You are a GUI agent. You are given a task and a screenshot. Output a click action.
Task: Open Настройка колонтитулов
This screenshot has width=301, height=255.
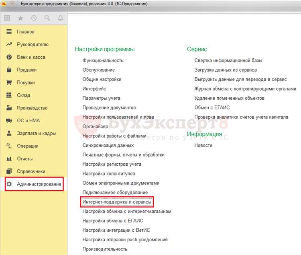(x=109, y=174)
